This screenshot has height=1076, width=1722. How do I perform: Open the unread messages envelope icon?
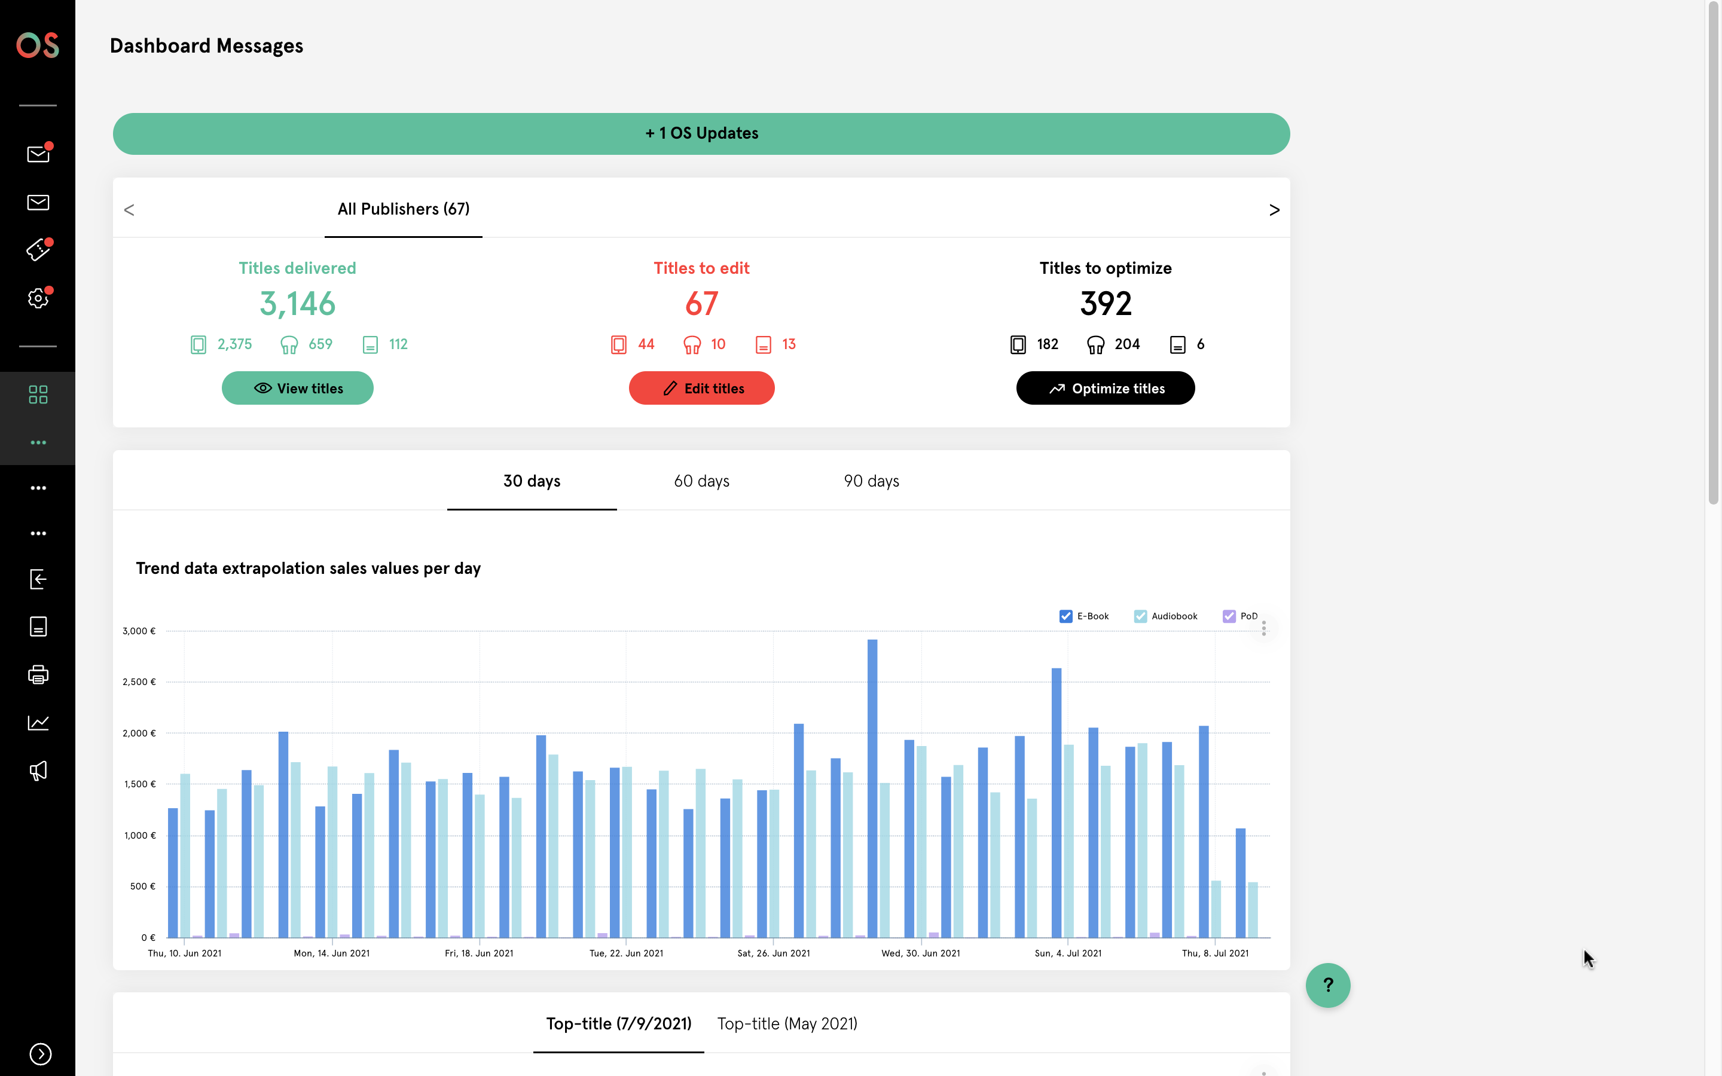coord(38,154)
